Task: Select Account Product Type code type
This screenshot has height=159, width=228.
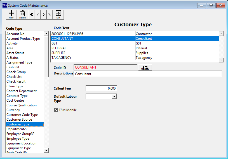Action: point(25,39)
